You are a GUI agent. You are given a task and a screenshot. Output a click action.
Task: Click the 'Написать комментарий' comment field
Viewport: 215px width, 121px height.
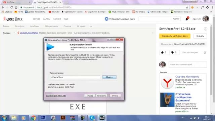coord(187,65)
